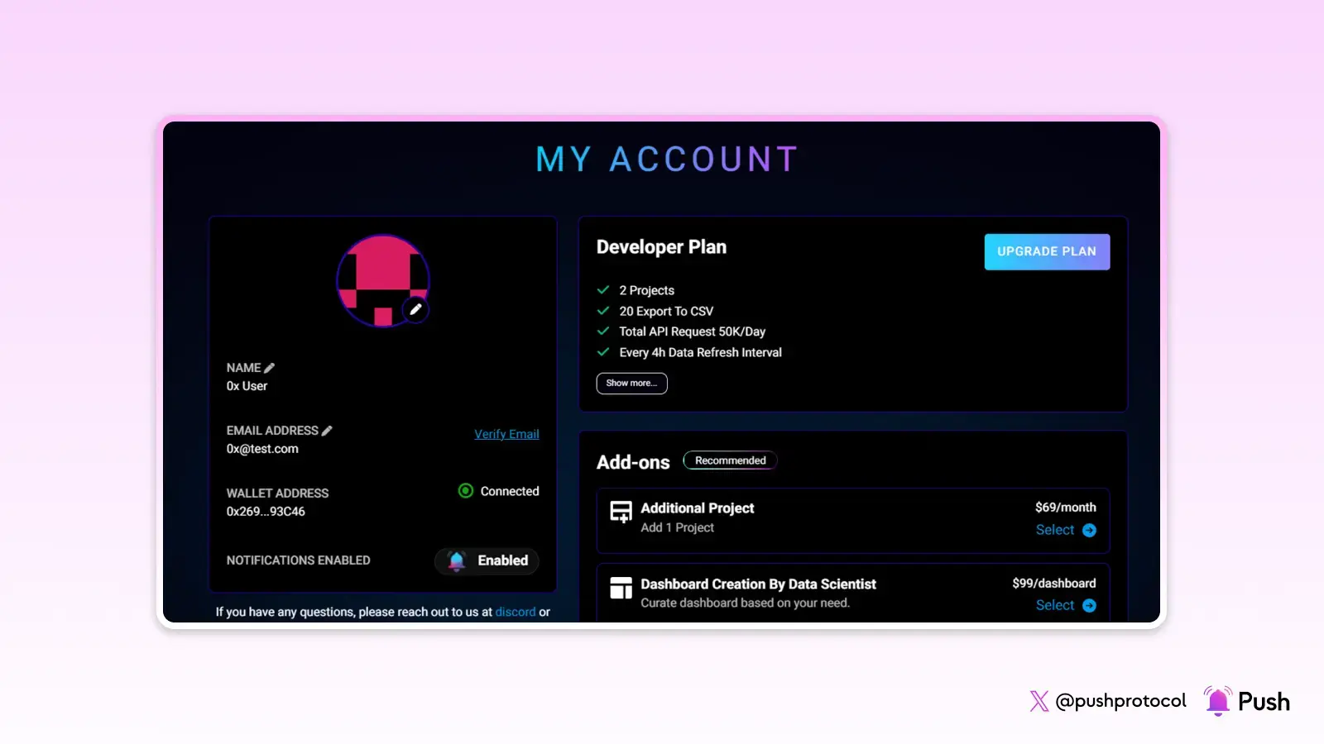Image resolution: width=1324 pixels, height=744 pixels.
Task: Click the Dashboard Creation add-on icon
Action: tap(621, 587)
